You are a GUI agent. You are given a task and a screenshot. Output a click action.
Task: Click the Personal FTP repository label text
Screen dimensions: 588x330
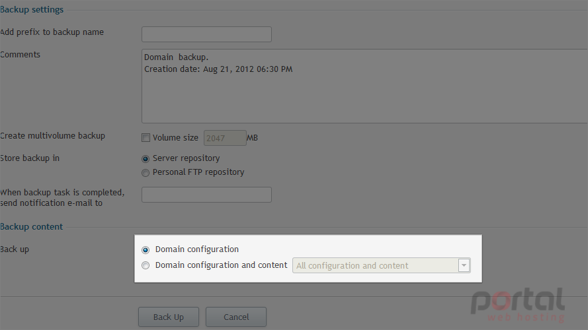(x=198, y=172)
